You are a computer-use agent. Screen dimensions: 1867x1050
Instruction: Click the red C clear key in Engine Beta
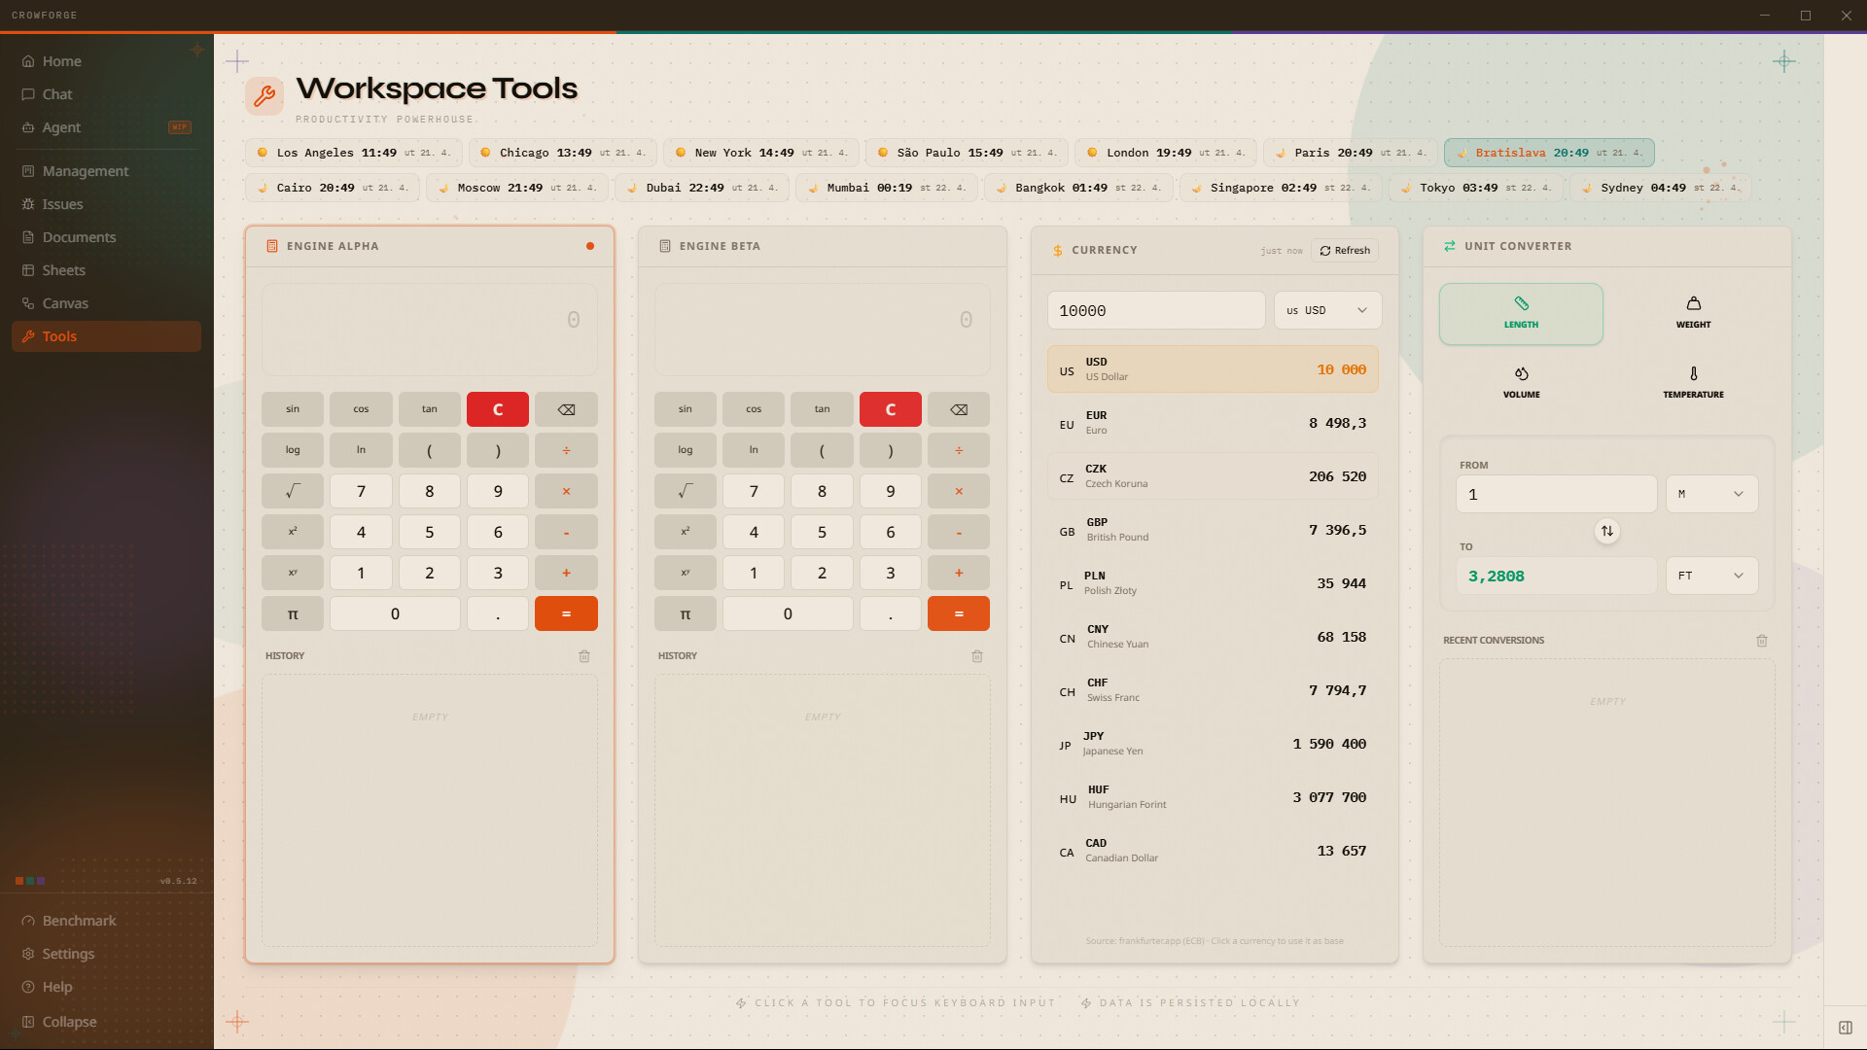[x=891, y=409]
